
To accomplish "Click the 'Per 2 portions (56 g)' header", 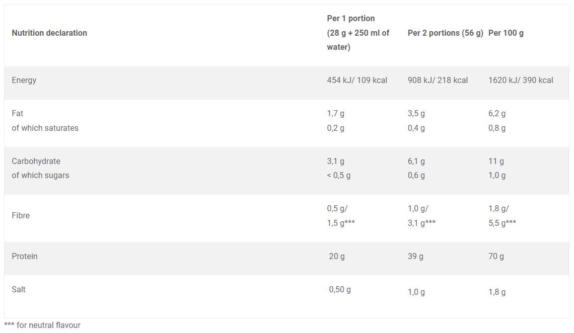I will tap(445, 33).
